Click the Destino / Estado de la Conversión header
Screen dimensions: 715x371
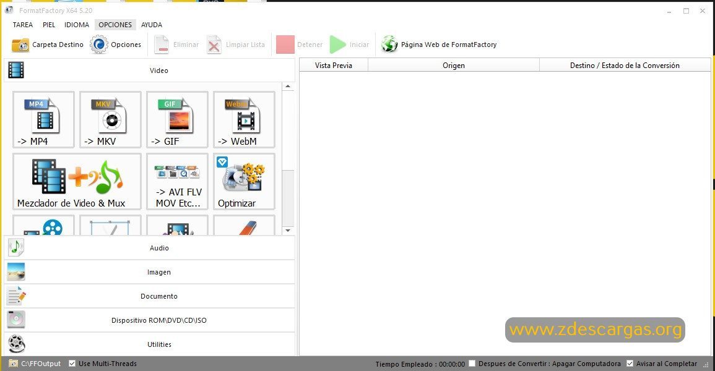(625, 65)
